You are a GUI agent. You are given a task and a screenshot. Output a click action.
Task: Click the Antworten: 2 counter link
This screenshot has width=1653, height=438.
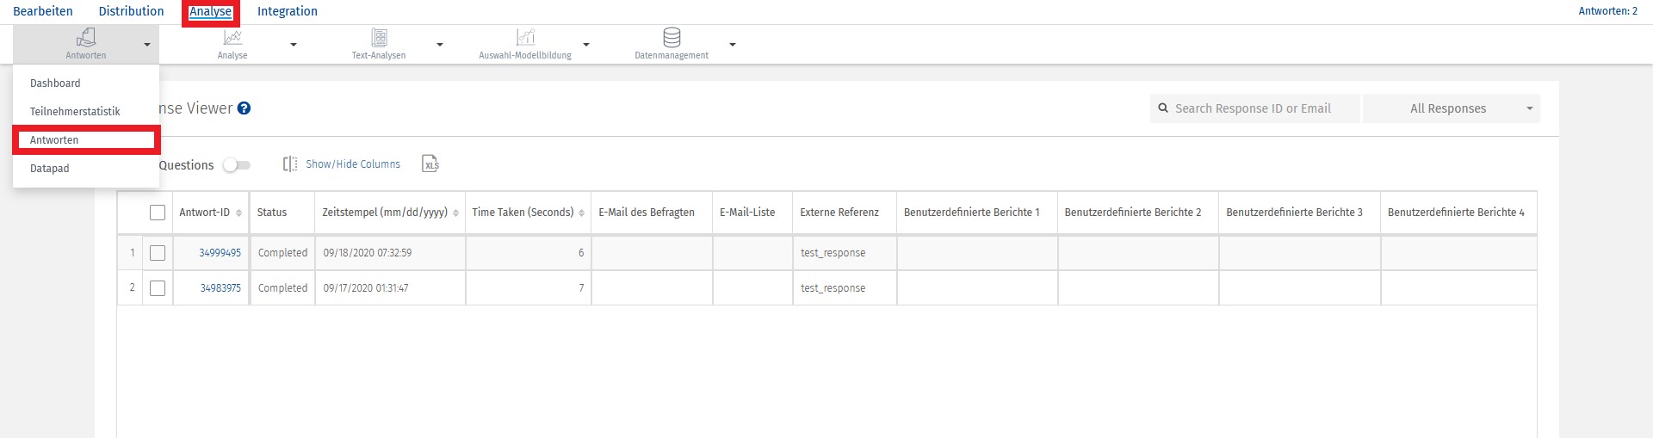[x=1607, y=11]
